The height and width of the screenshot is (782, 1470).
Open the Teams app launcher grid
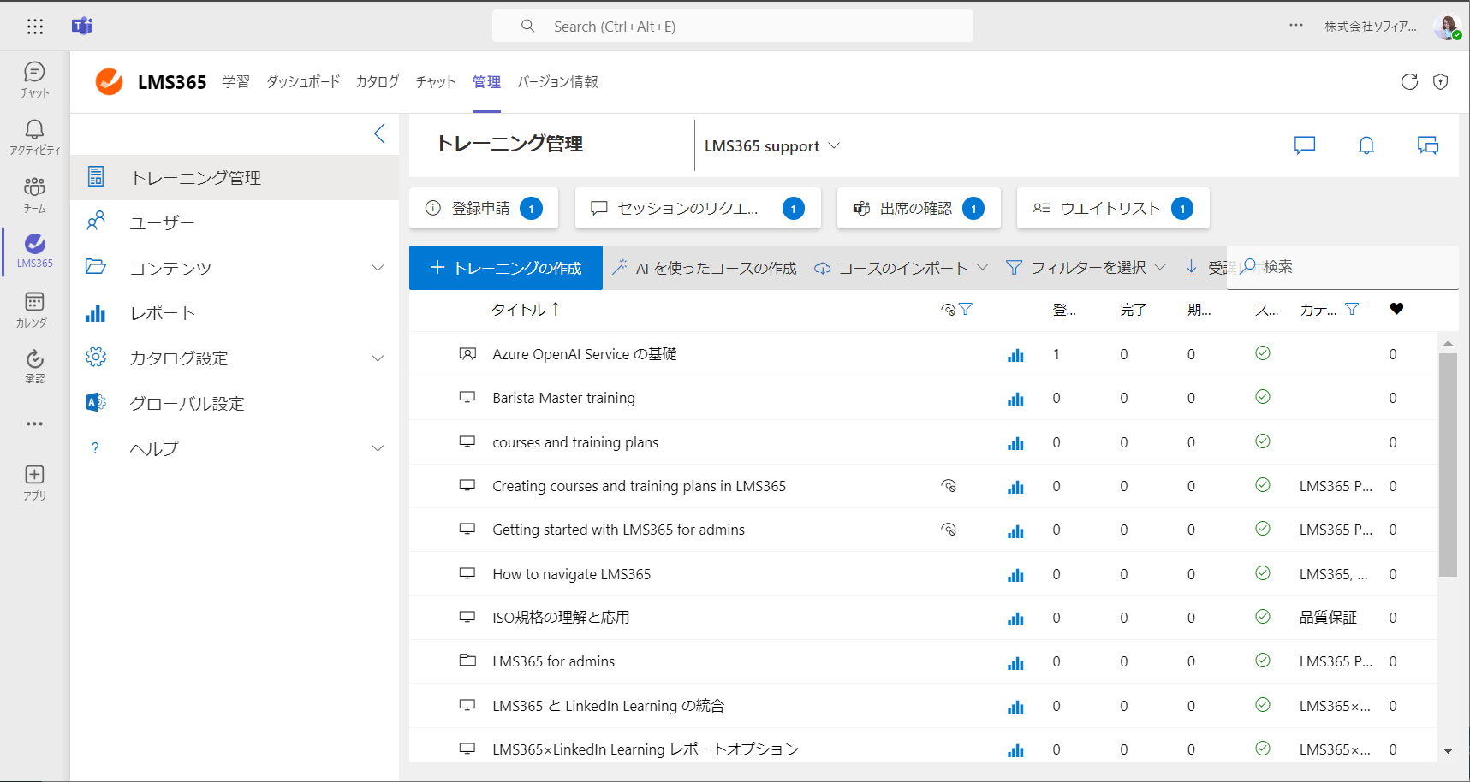[x=35, y=27]
